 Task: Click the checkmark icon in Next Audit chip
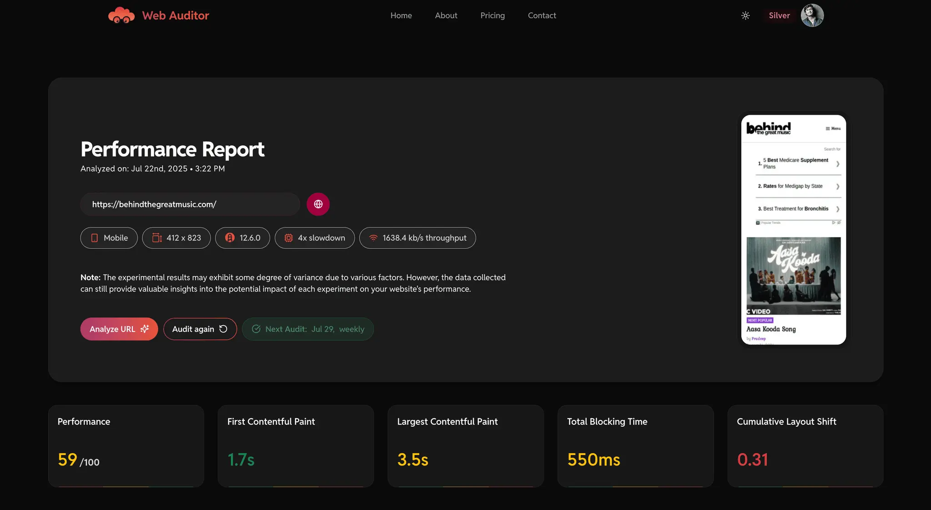point(256,329)
